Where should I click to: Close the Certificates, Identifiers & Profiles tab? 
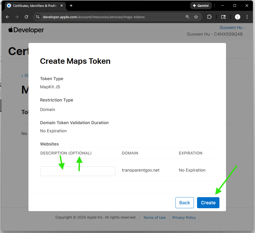62,6
